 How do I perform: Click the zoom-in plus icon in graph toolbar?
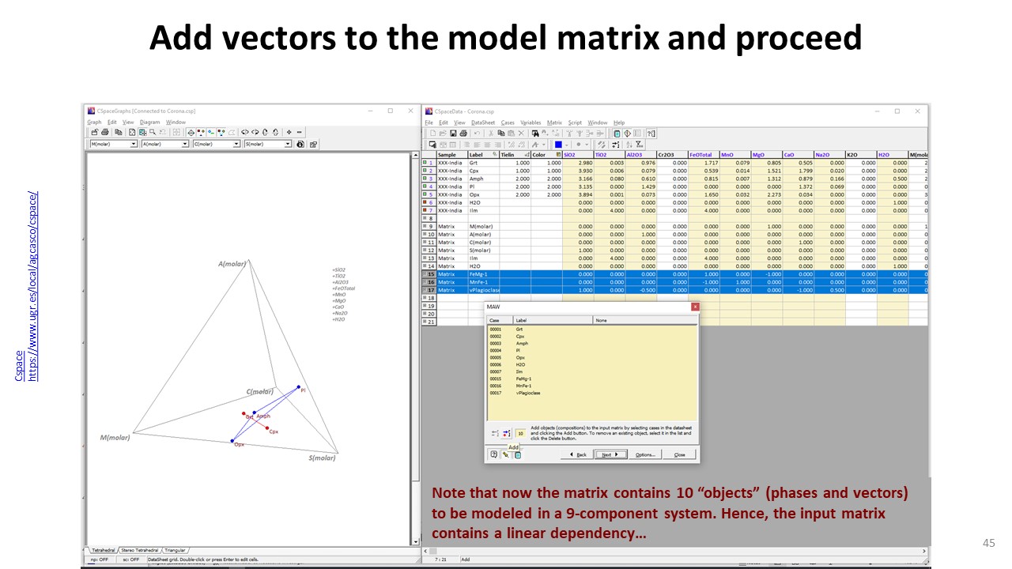tap(289, 133)
